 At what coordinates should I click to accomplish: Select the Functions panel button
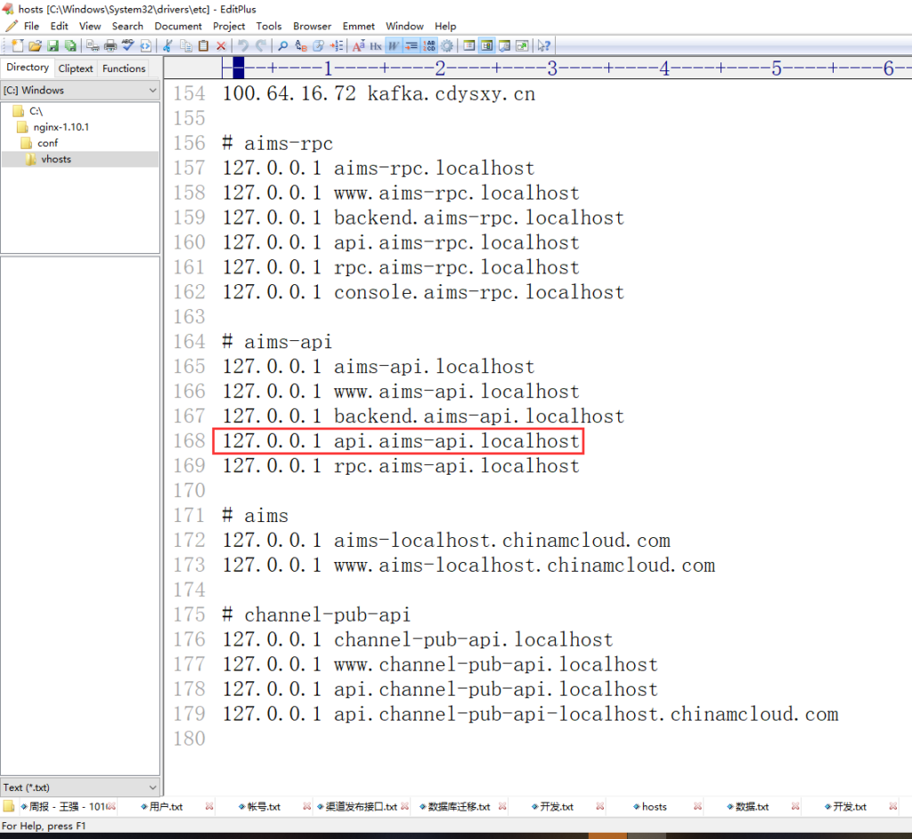[x=124, y=68]
